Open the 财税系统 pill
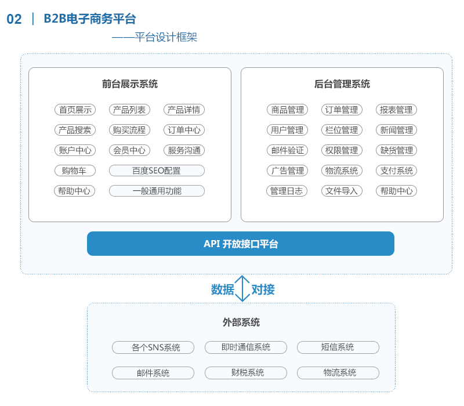464x406 pixels. [x=245, y=373]
